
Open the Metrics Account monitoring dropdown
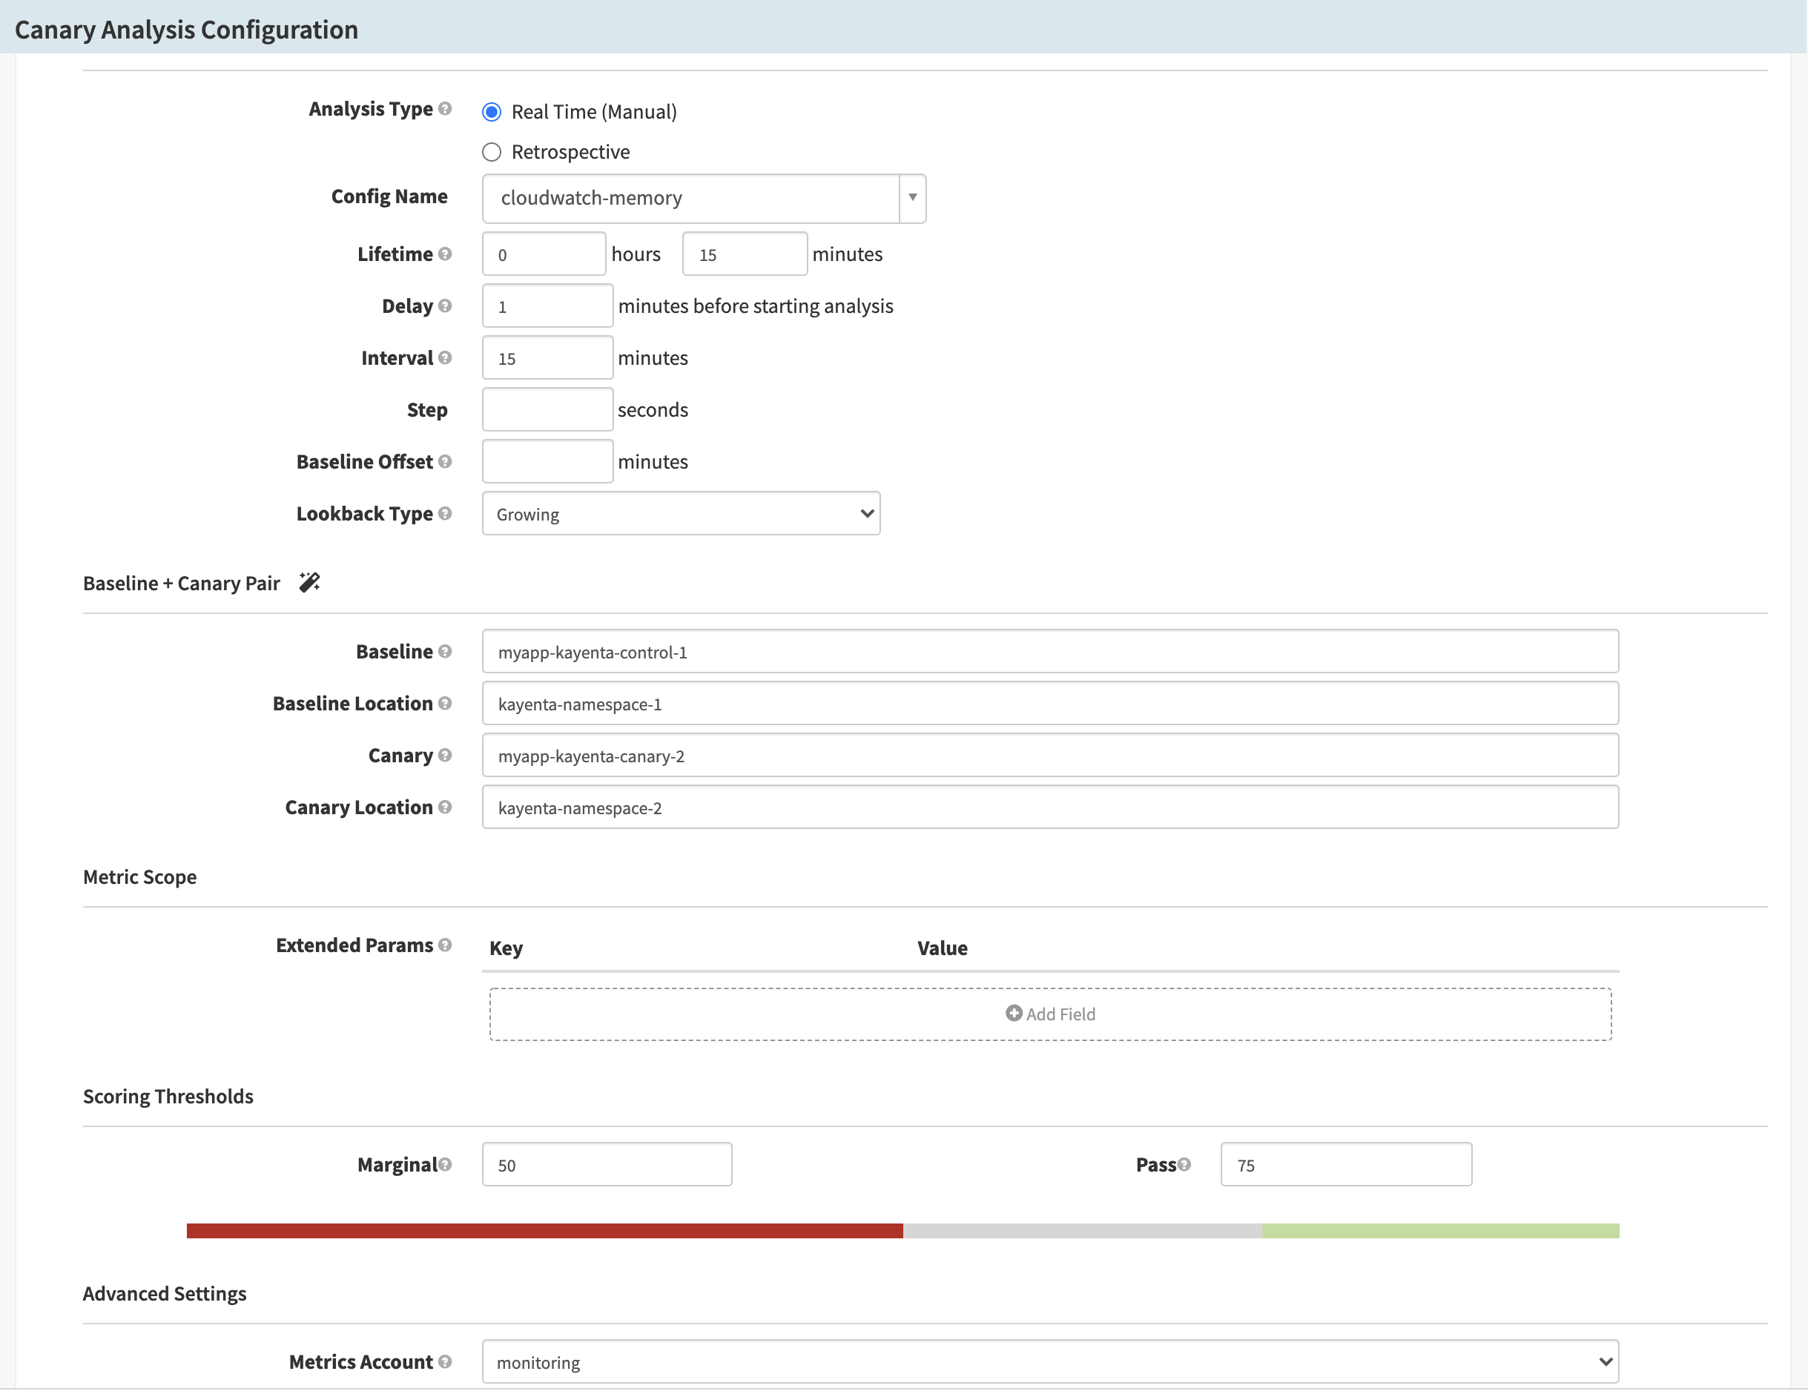coord(1049,1362)
